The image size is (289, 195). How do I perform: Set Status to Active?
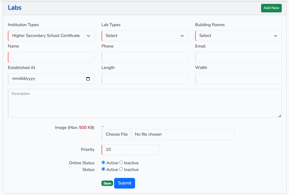[x=103, y=169]
